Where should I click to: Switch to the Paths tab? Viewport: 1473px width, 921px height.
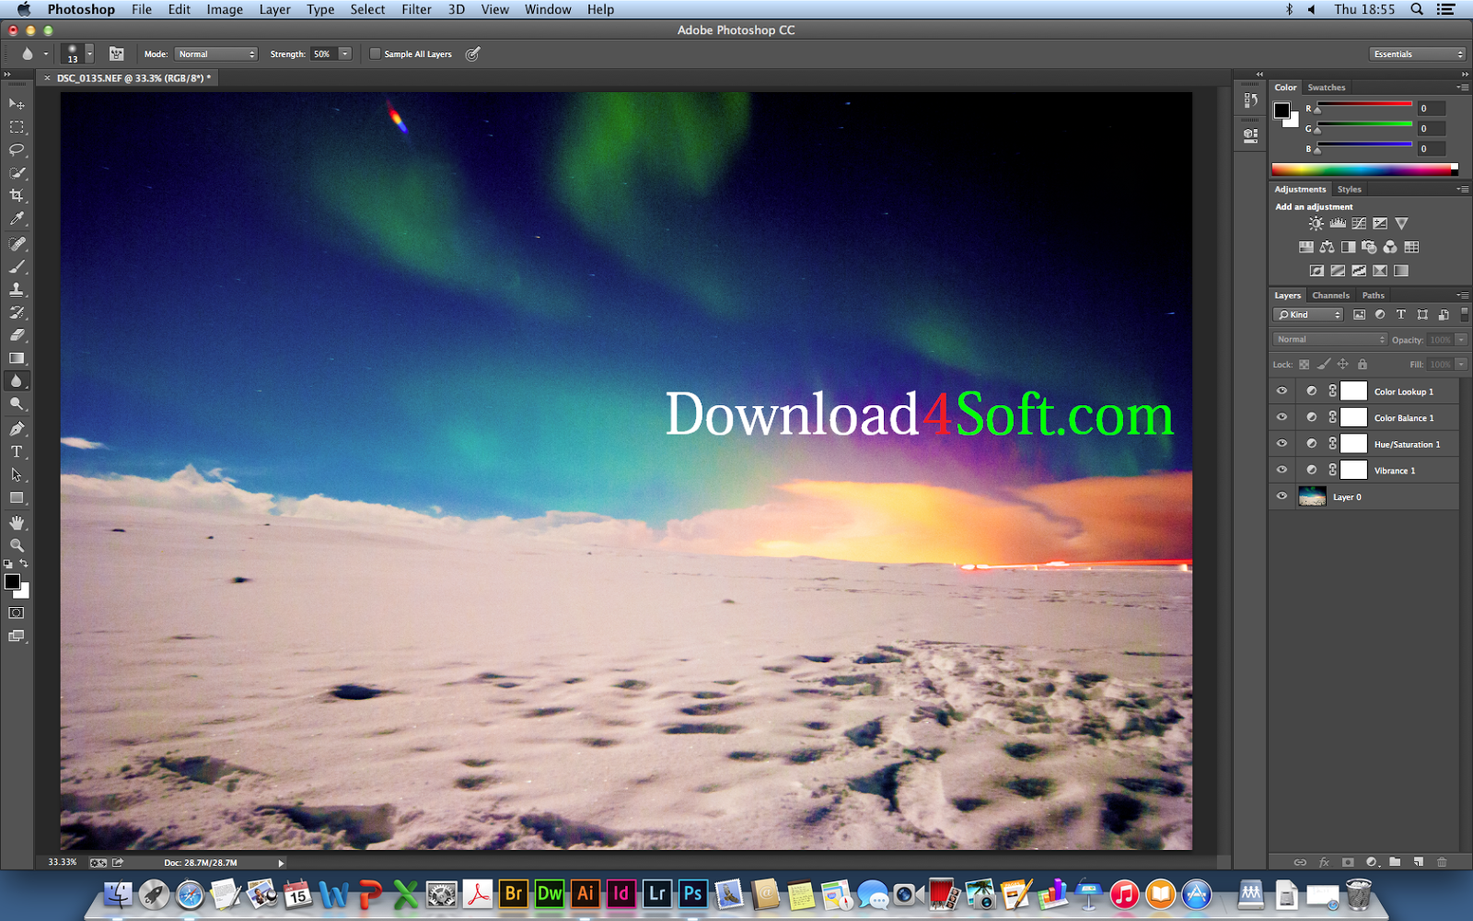[1373, 296]
